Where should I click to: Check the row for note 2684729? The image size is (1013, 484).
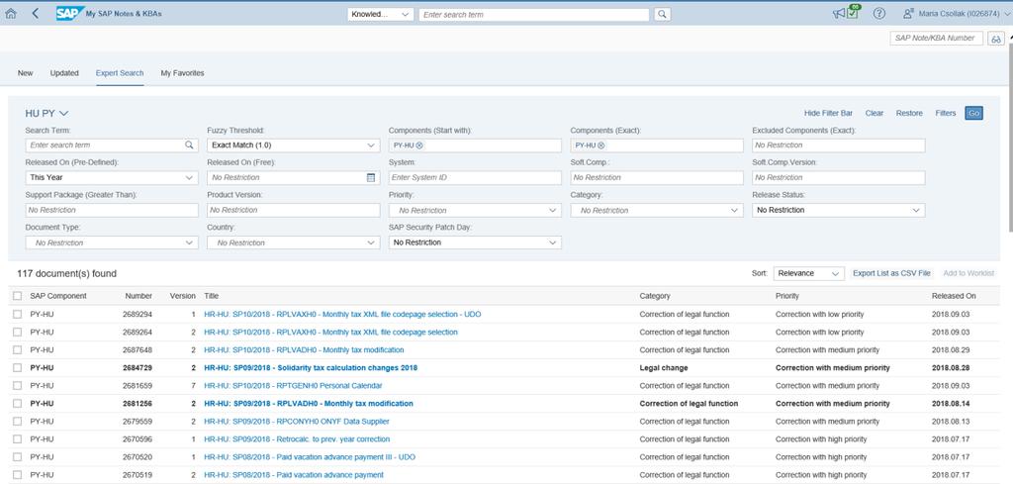point(17,367)
